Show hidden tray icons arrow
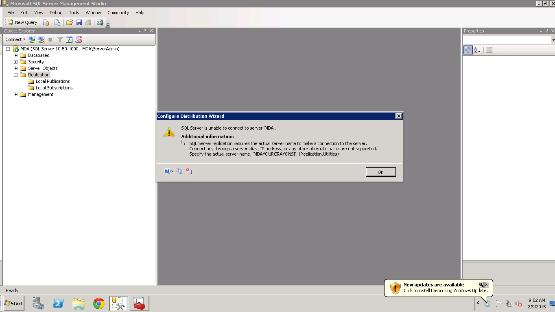The width and height of the screenshot is (555, 312). [478, 303]
